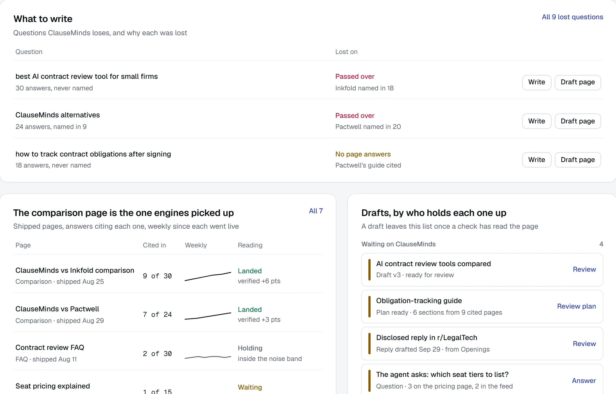
Task: Click the 'Lost on' column header
Action: [346, 52]
